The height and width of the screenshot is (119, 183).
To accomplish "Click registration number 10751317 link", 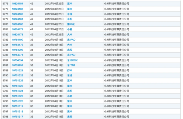I will pos(17,117).
